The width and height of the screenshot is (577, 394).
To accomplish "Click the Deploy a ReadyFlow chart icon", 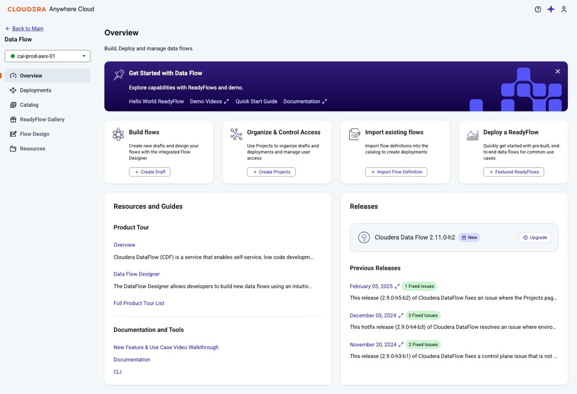I will point(473,135).
